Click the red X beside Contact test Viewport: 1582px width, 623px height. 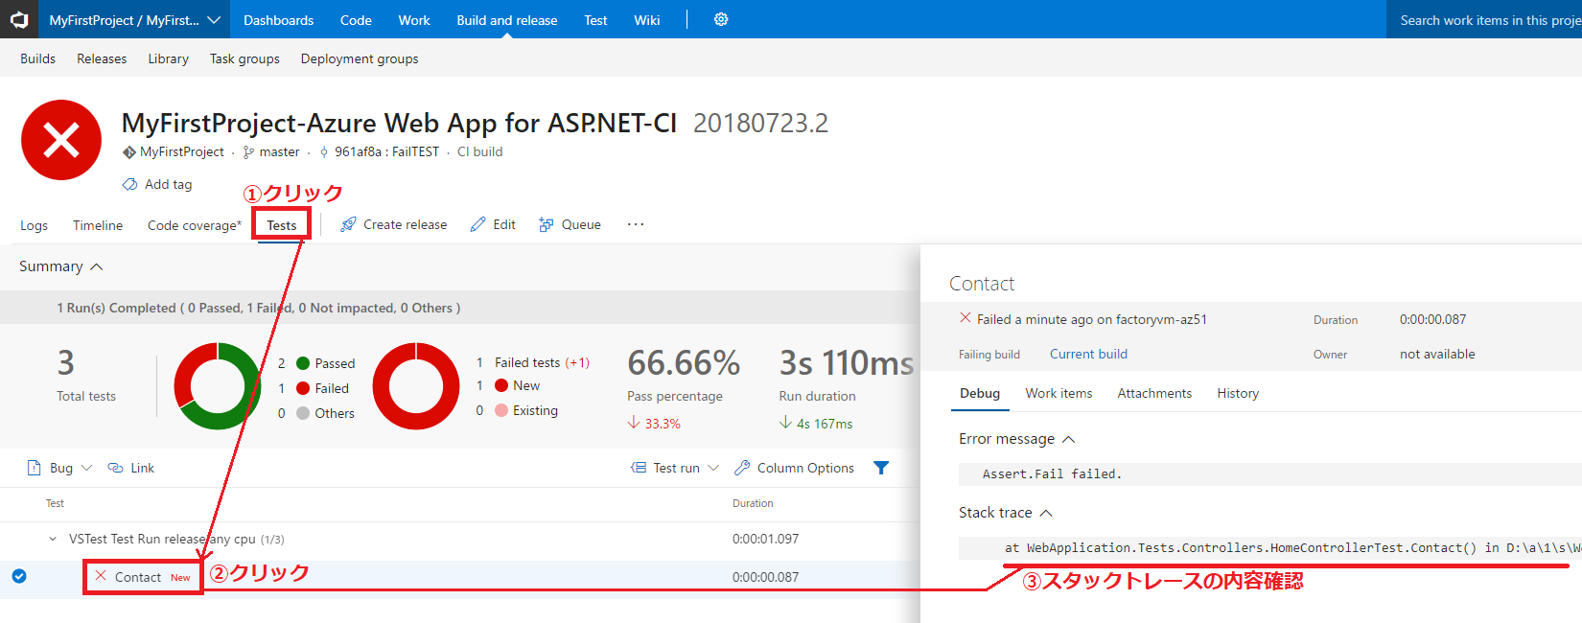click(101, 576)
